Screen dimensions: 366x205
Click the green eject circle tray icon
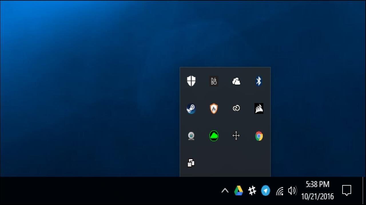[214, 136]
